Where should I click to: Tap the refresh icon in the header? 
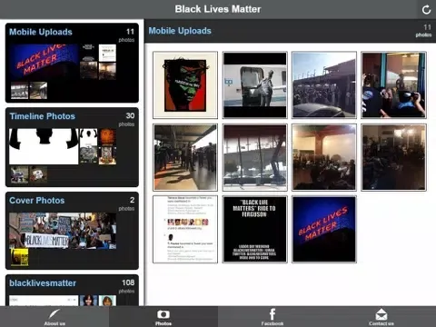click(426, 10)
